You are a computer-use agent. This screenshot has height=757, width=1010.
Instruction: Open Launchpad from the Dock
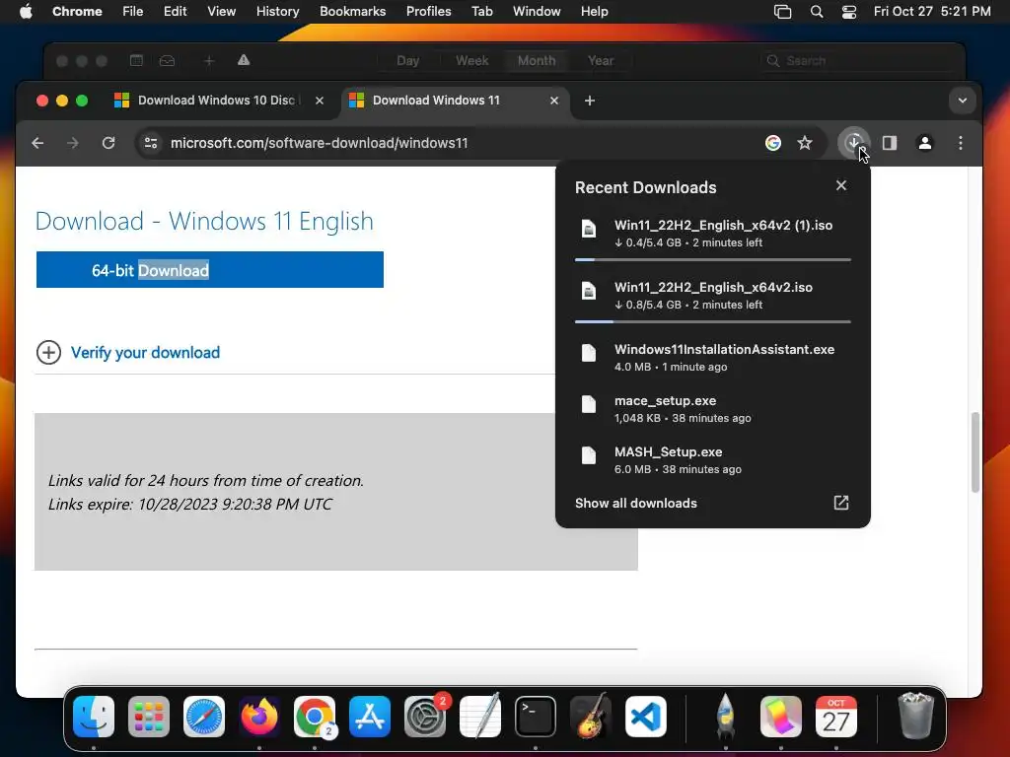click(149, 717)
